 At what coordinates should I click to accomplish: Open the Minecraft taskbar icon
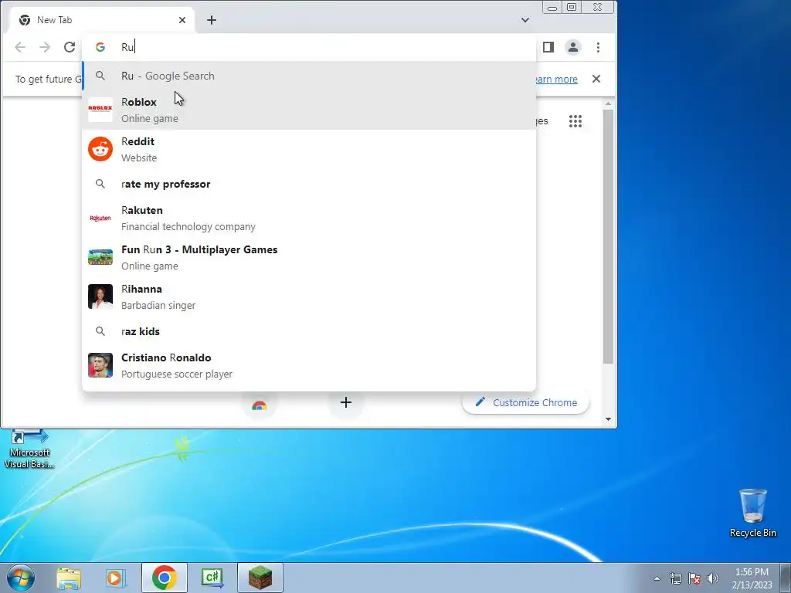[260, 578]
